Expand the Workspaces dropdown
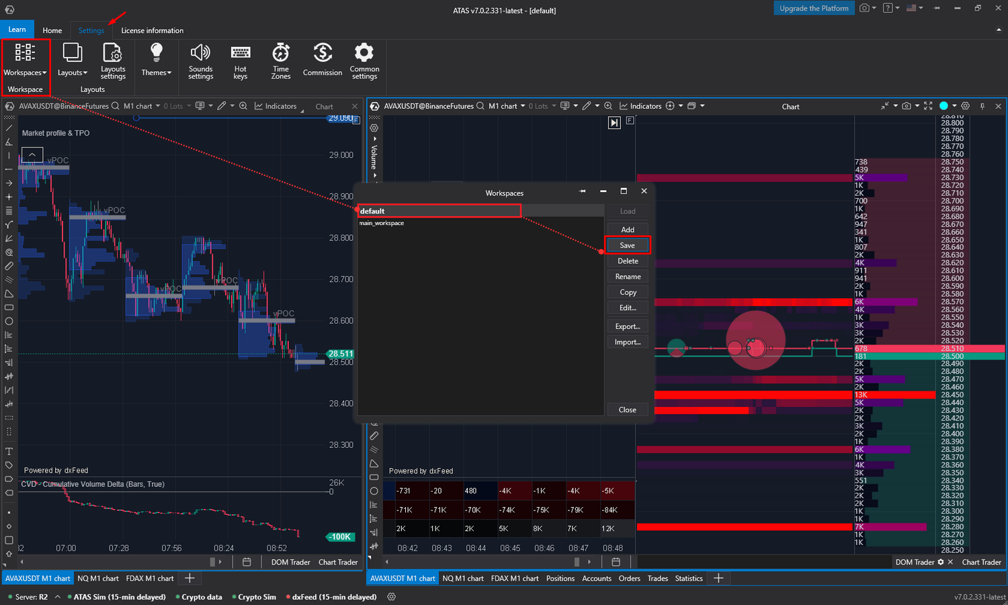Viewport: 1008px width, 605px height. [x=26, y=73]
